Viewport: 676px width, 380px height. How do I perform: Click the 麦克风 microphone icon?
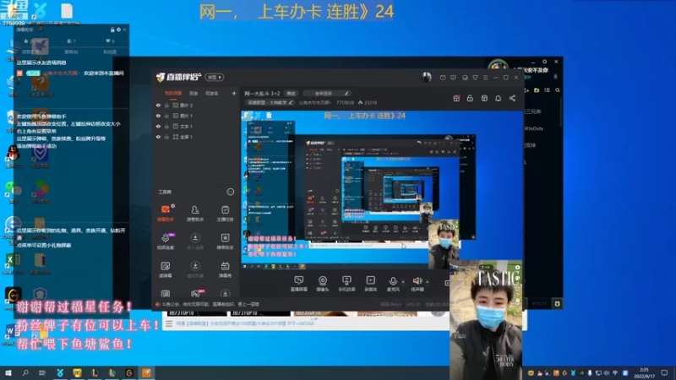[393, 281]
